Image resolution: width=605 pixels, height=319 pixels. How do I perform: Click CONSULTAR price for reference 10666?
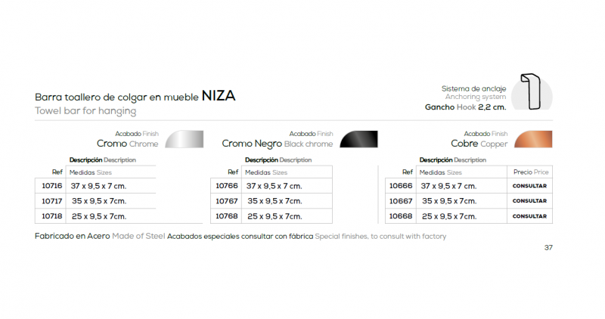(x=529, y=186)
